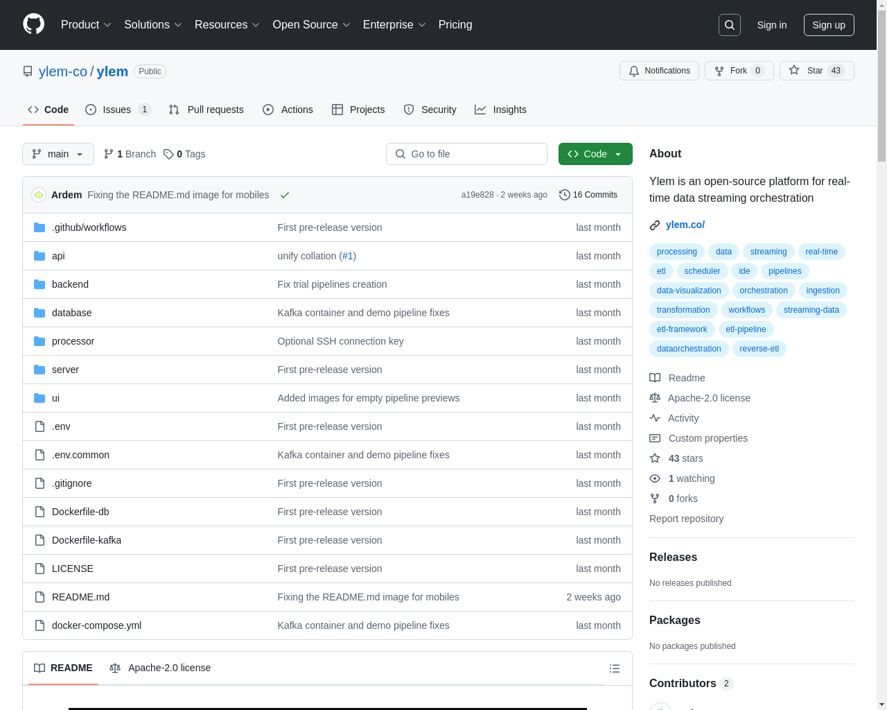The height and width of the screenshot is (710, 887).
Task: Select the reverse-etl topic tag
Action: (759, 349)
